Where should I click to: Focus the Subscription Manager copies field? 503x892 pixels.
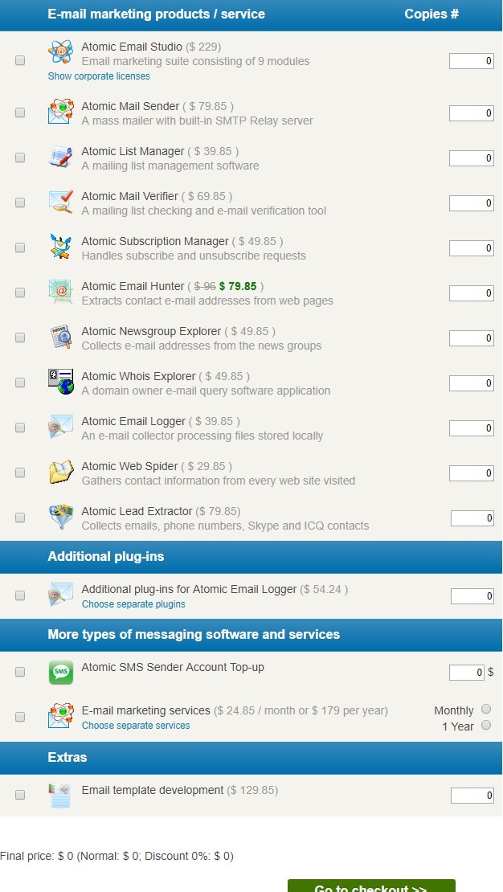point(471,248)
